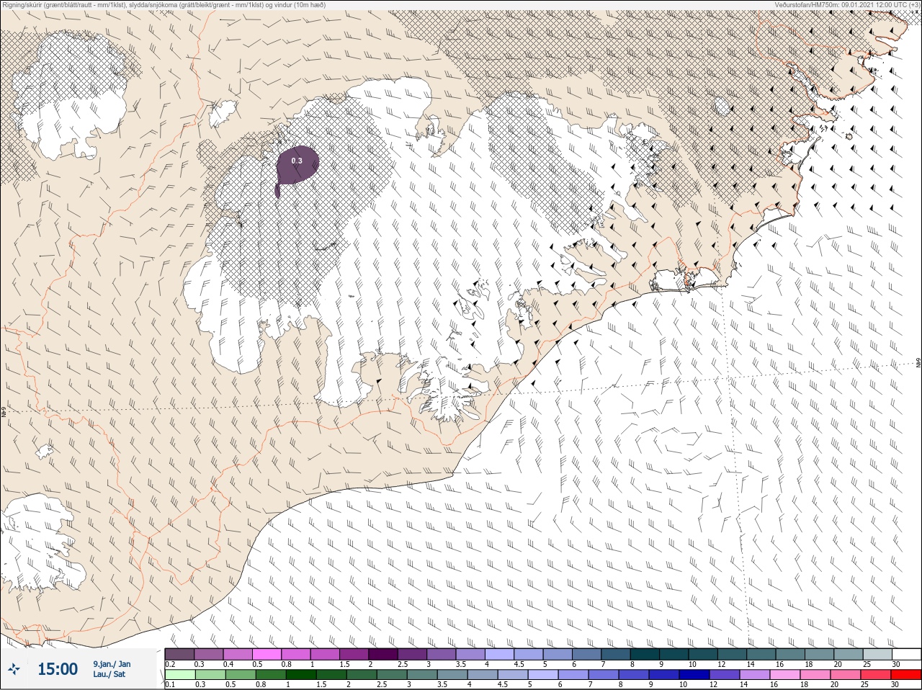Select the bright pink 0.5 swatch in top legend row
Image resolution: width=922 pixels, height=690 pixels.
[267, 654]
